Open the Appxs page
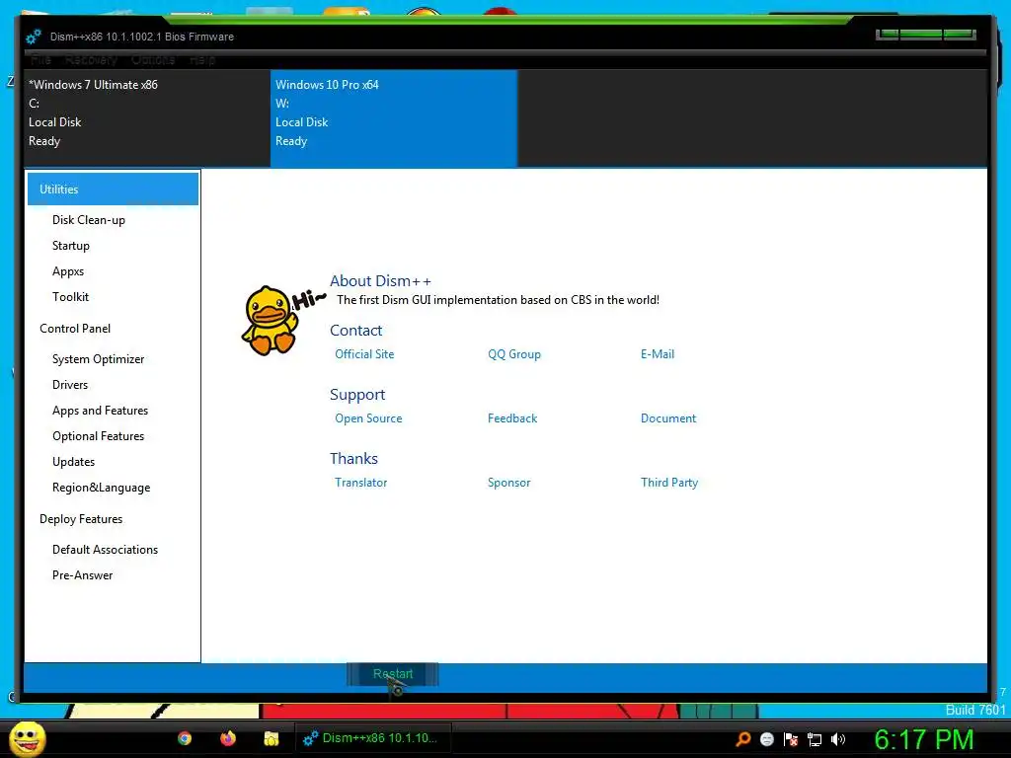This screenshot has height=758, width=1011. pyautogui.click(x=68, y=271)
